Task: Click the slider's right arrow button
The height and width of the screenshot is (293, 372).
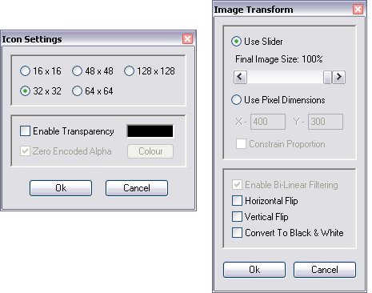Action: [x=339, y=77]
